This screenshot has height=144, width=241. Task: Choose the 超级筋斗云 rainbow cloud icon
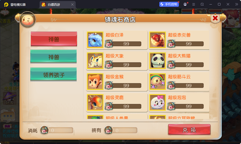tap(158, 82)
